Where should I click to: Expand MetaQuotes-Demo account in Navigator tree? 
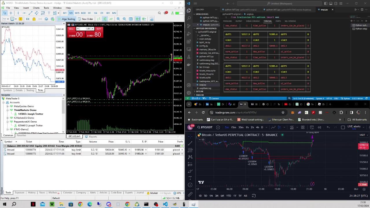click(x=8, y=106)
